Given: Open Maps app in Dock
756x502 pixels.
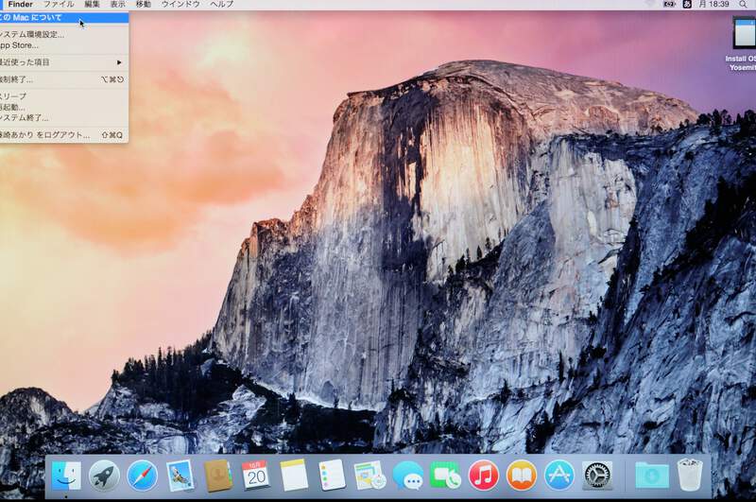Looking at the screenshot, I should 369,476.
